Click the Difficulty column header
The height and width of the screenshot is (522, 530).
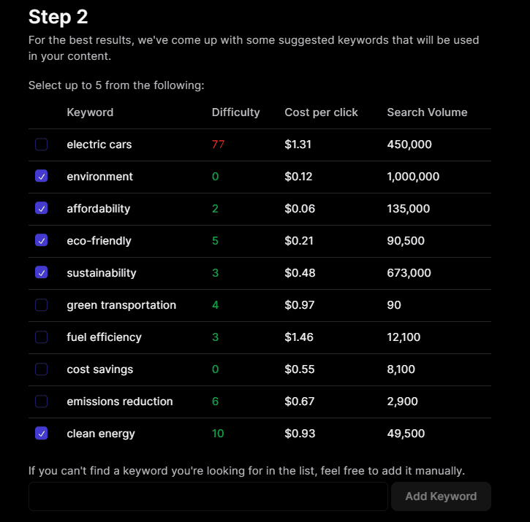(235, 112)
